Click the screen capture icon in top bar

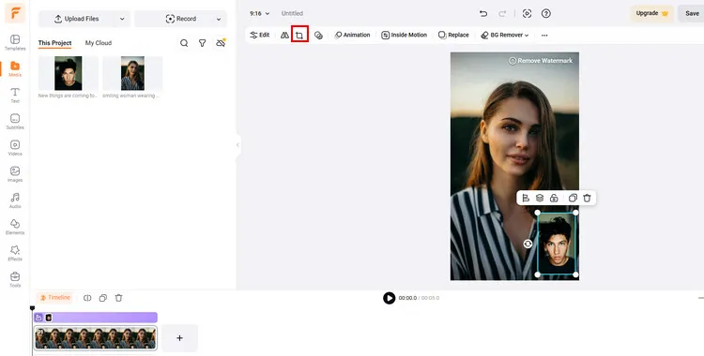tap(528, 13)
